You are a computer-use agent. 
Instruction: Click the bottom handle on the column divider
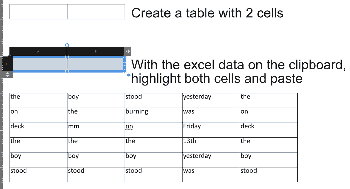point(67,71)
